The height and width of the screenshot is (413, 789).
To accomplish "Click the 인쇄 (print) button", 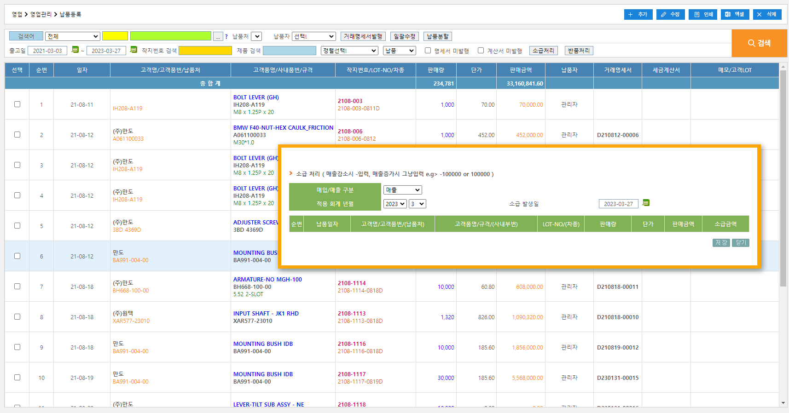I will (x=703, y=14).
